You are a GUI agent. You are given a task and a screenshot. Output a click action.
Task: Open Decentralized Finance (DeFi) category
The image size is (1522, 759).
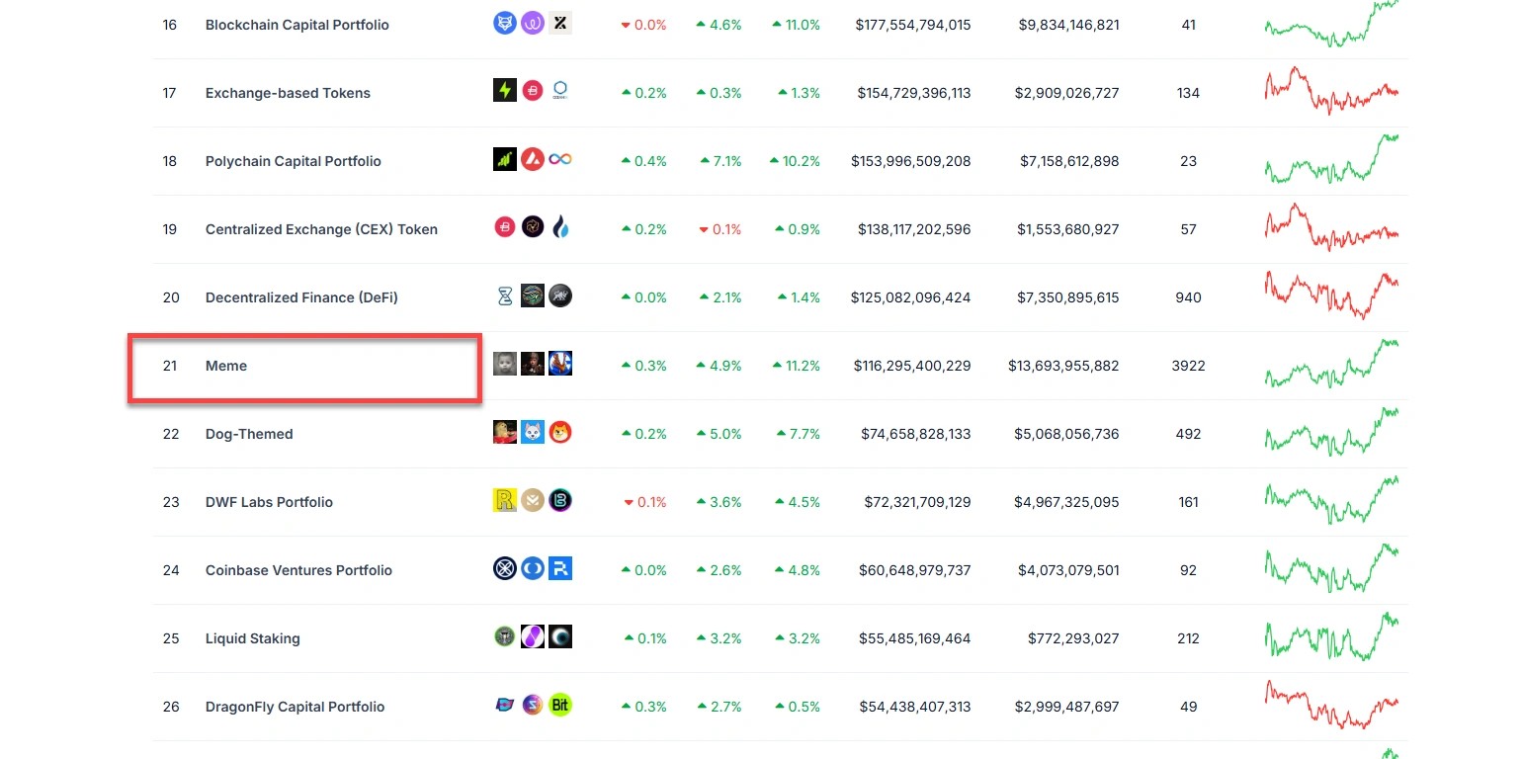[301, 297]
